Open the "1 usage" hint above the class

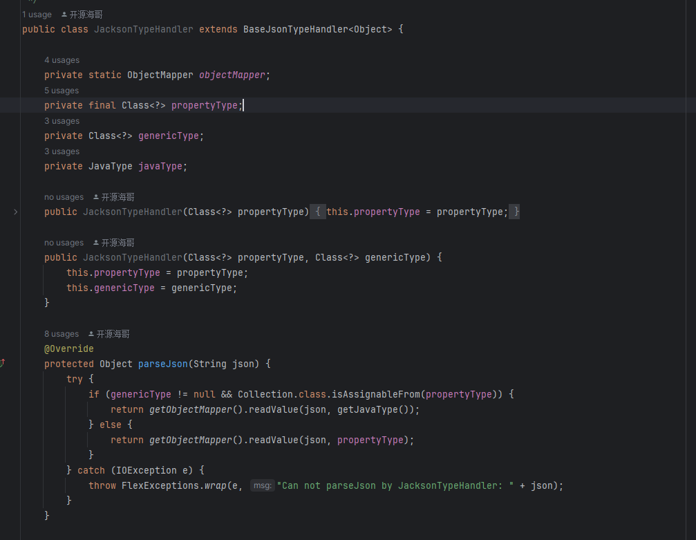tap(37, 15)
